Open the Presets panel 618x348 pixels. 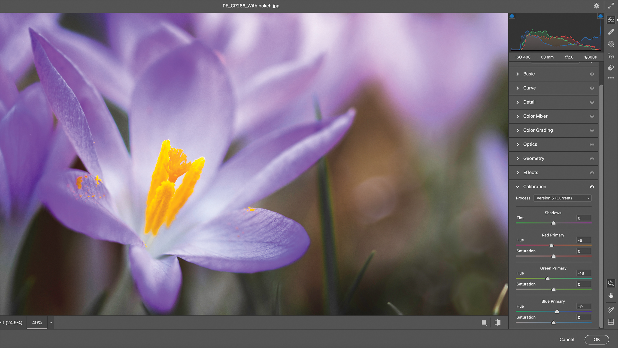(611, 68)
